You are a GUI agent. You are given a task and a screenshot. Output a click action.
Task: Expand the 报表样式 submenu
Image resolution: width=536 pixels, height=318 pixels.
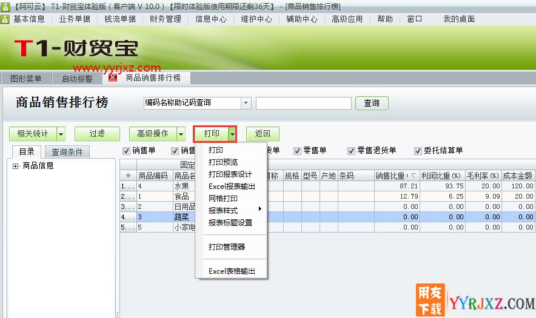(x=260, y=209)
